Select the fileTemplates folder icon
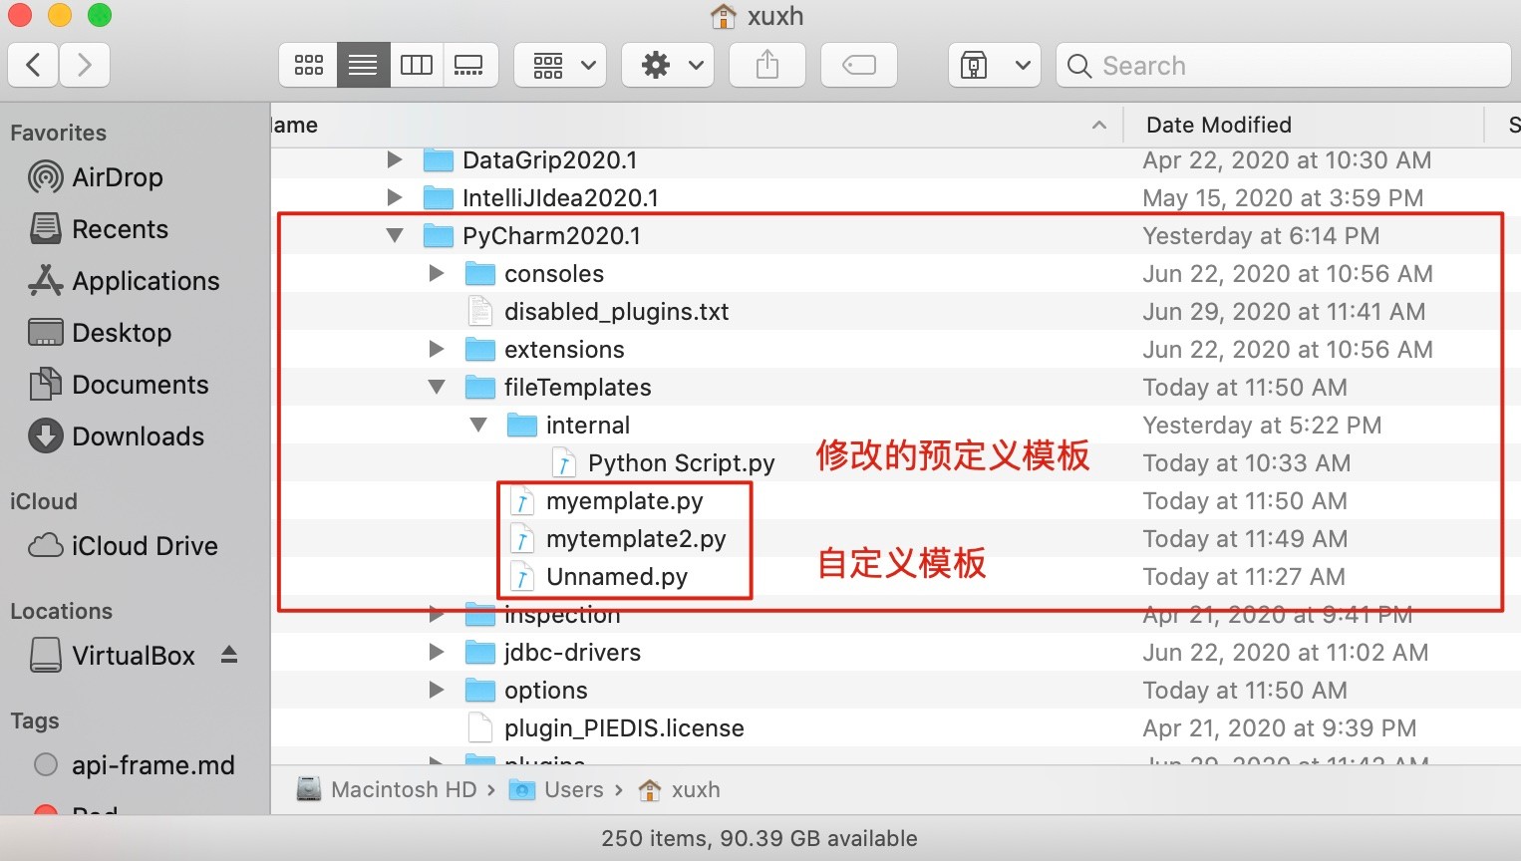 tap(480, 387)
